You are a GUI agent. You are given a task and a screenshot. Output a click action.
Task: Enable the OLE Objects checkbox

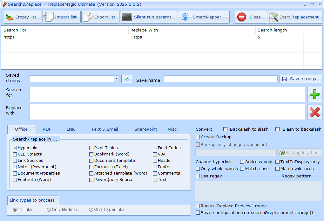15,154
